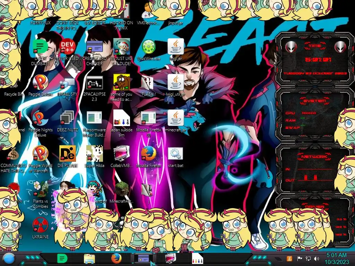Open the NEVER USED! Dev-C++ shortcut
This screenshot has width=355, height=266.
pyautogui.click(x=68, y=47)
